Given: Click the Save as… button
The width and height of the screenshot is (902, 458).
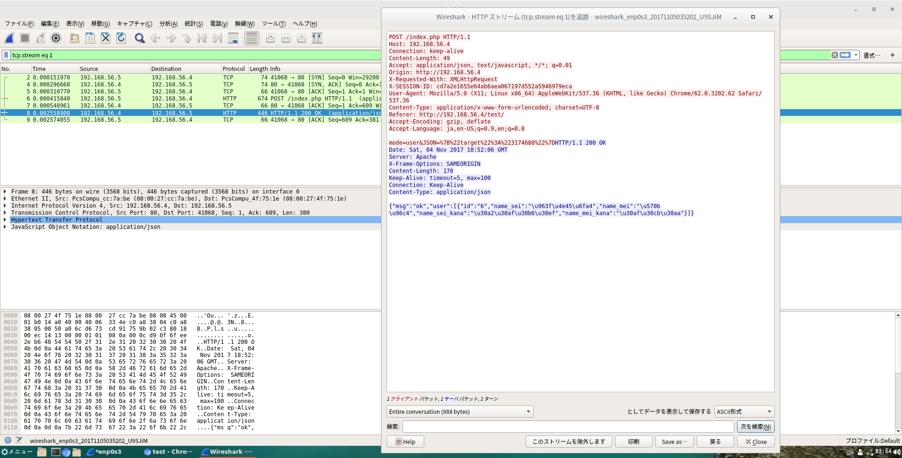Looking at the screenshot, I should (674, 442).
